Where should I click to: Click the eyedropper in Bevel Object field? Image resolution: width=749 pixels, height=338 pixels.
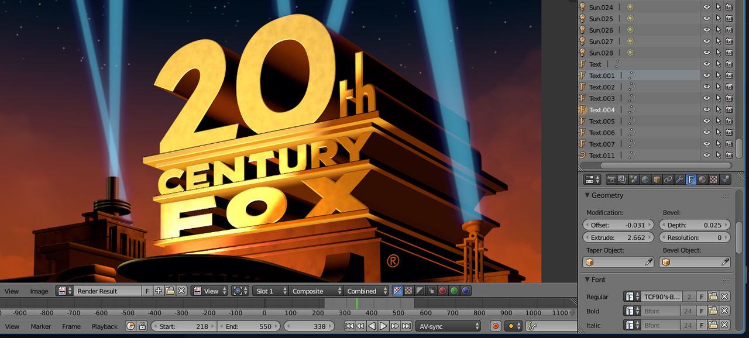point(725,263)
